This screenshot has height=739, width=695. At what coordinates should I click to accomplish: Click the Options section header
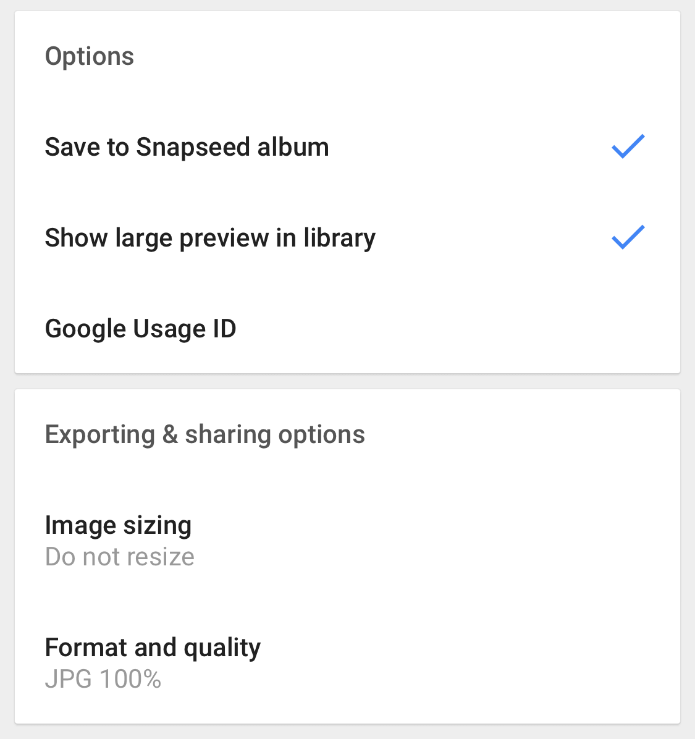pos(90,57)
